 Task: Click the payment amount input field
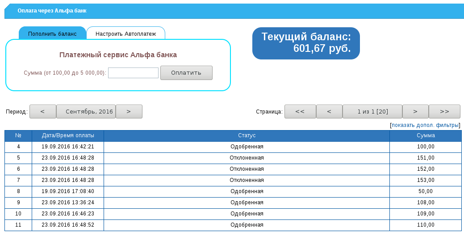click(133, 73)
